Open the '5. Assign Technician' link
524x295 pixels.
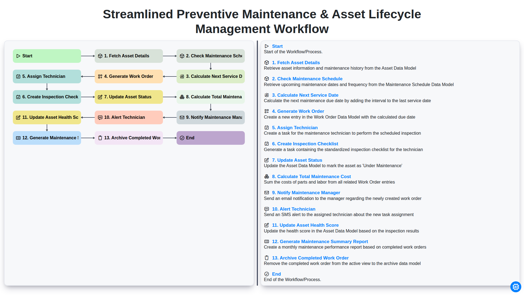pos(295,128)
